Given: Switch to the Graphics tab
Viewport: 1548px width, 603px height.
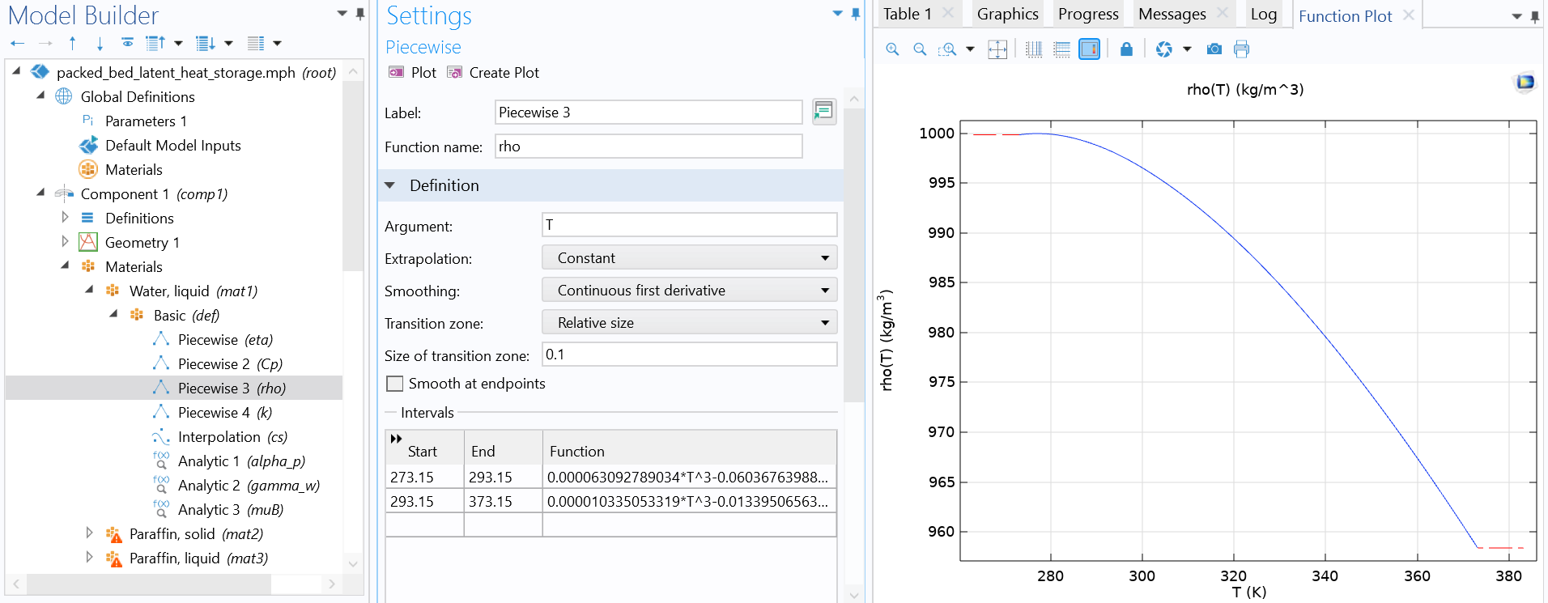Looking at the screenshot, I should [x=1007, y=14].
